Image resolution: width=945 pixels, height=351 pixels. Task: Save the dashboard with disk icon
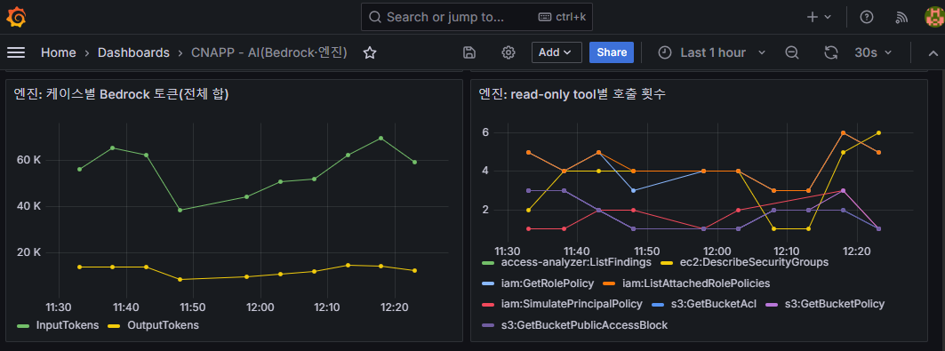click(x=469, y=52)
